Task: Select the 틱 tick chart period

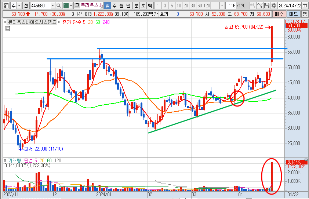Action: coord(150,6)
